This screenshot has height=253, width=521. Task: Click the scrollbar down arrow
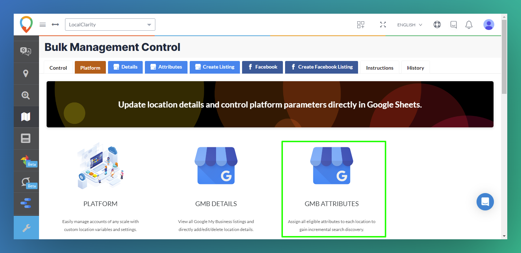click(x=504, y=236)
